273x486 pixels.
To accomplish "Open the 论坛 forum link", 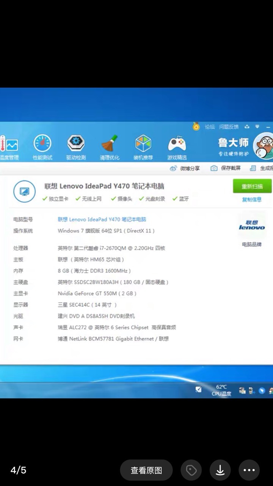I will point(210,127).
